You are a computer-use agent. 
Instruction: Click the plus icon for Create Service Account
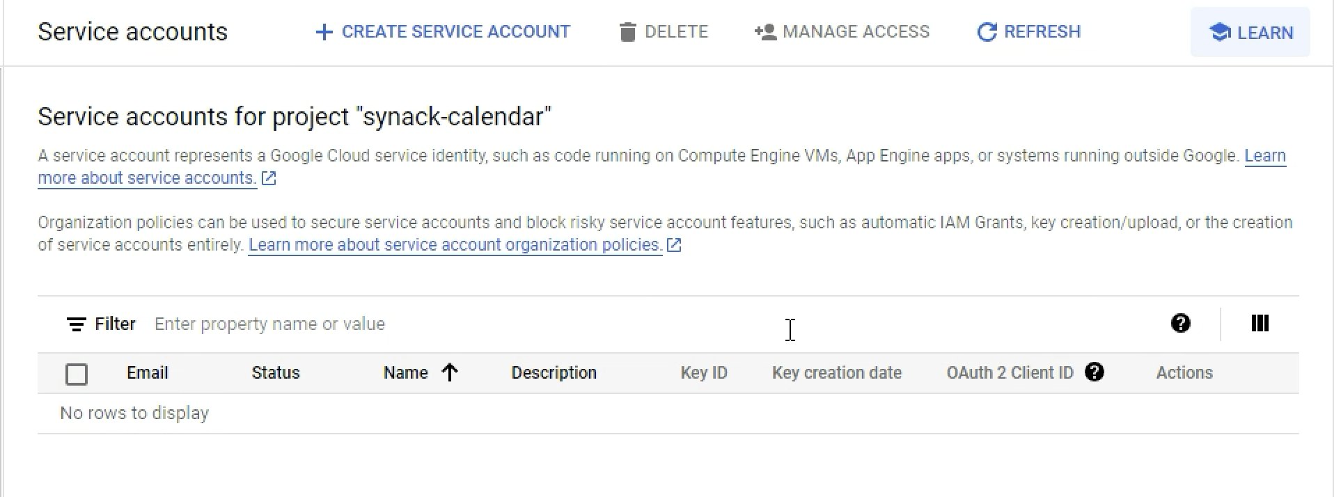324,32
